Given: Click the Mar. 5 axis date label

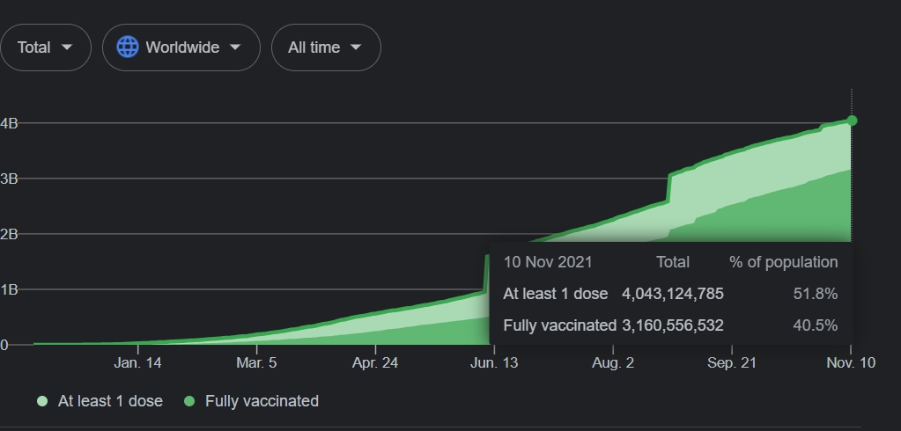Looking at the screenshot, I should click(x=256, y=362).
